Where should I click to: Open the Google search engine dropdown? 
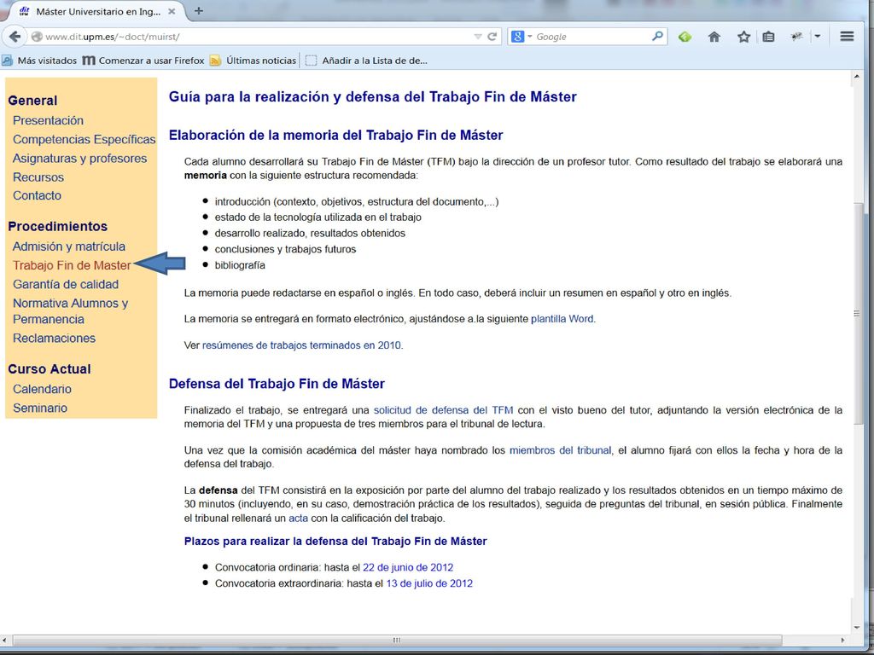(x=521, y=37)
